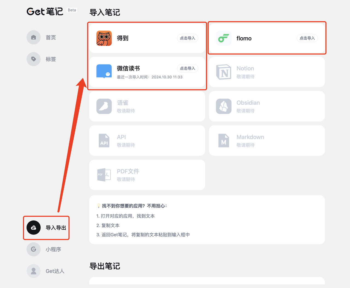Click the PDF文件 card
Viewport: 350px width, 288px height.
[147, 175]
